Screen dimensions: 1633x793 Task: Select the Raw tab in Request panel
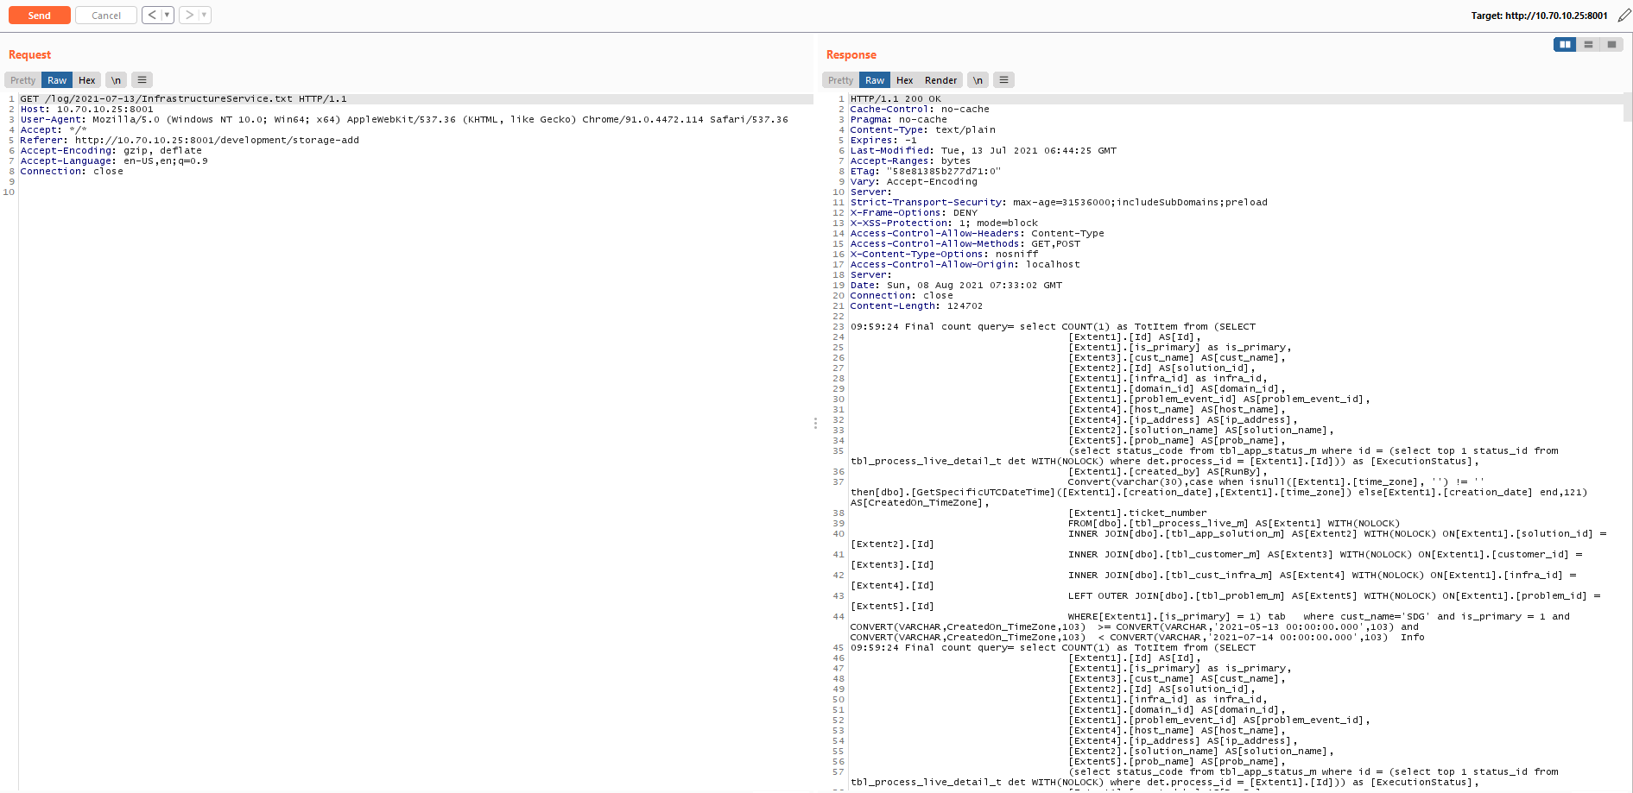coord(57,80)
